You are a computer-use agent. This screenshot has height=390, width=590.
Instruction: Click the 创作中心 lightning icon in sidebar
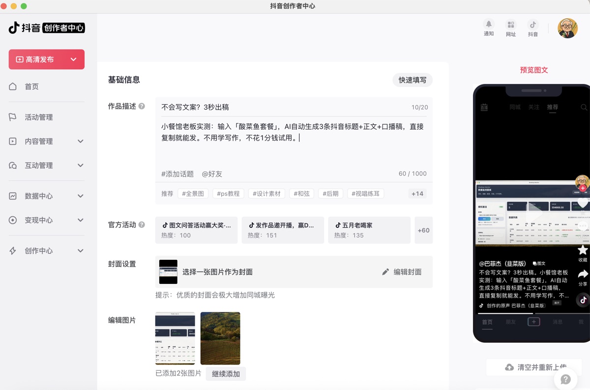(x=13, y=251)
